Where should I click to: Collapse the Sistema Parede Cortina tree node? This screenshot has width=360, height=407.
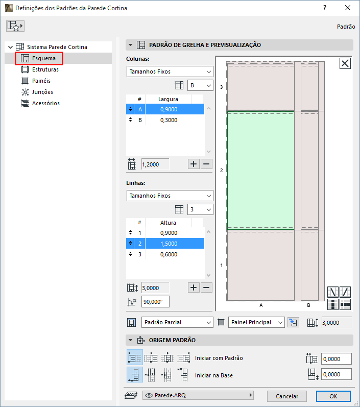point(10,47)
